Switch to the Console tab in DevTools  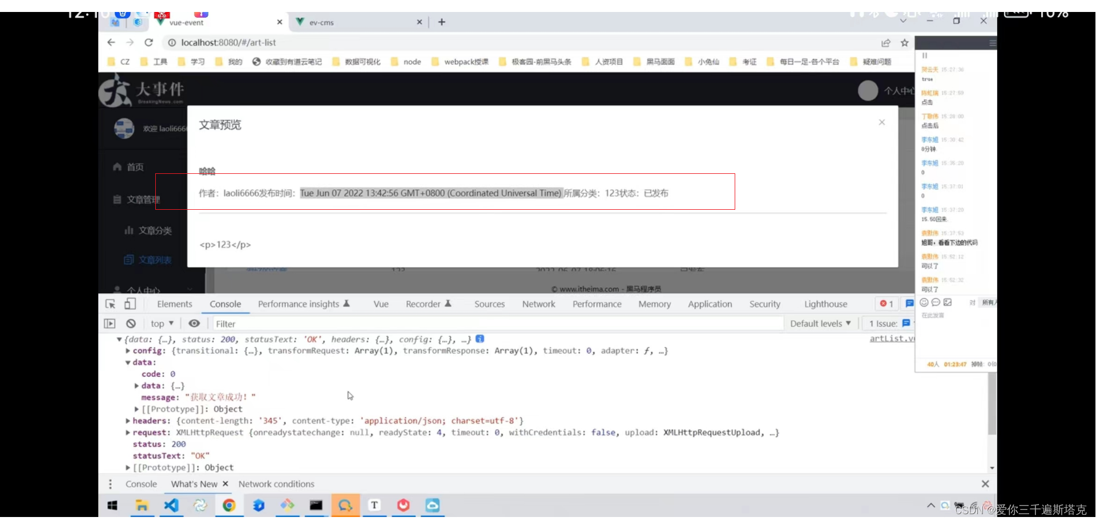[225, 304]
